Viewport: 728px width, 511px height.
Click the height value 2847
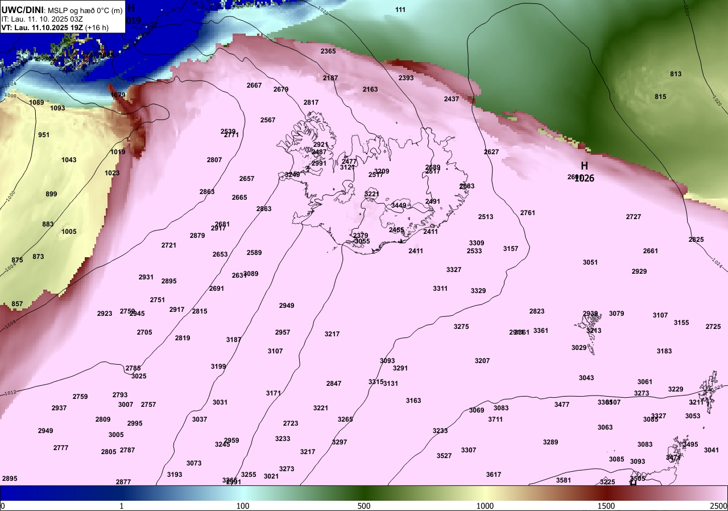(x=334, y=384)
